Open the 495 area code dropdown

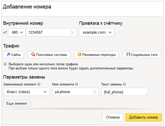17,32
